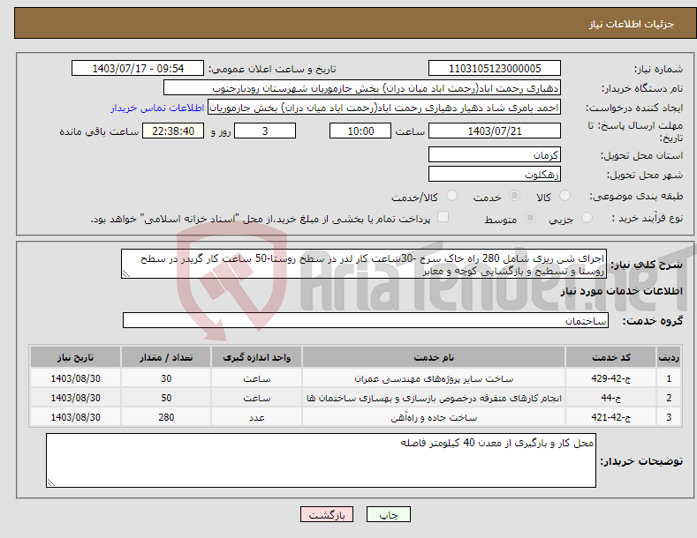Click the resize handle of description textarea
The height and width of the screenshot is (538, 697).
(x=125, y=274)
